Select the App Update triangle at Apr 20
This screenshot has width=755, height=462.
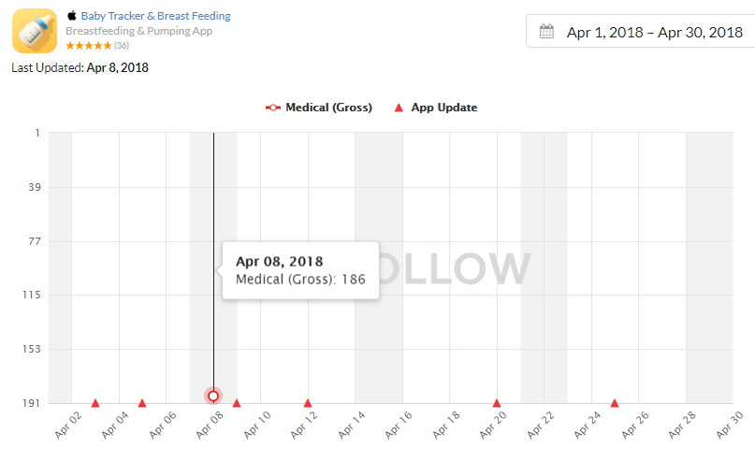tap(497, 403)
